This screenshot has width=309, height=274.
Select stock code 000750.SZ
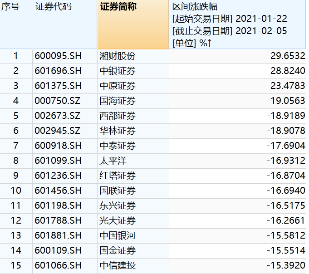point(57,101)
